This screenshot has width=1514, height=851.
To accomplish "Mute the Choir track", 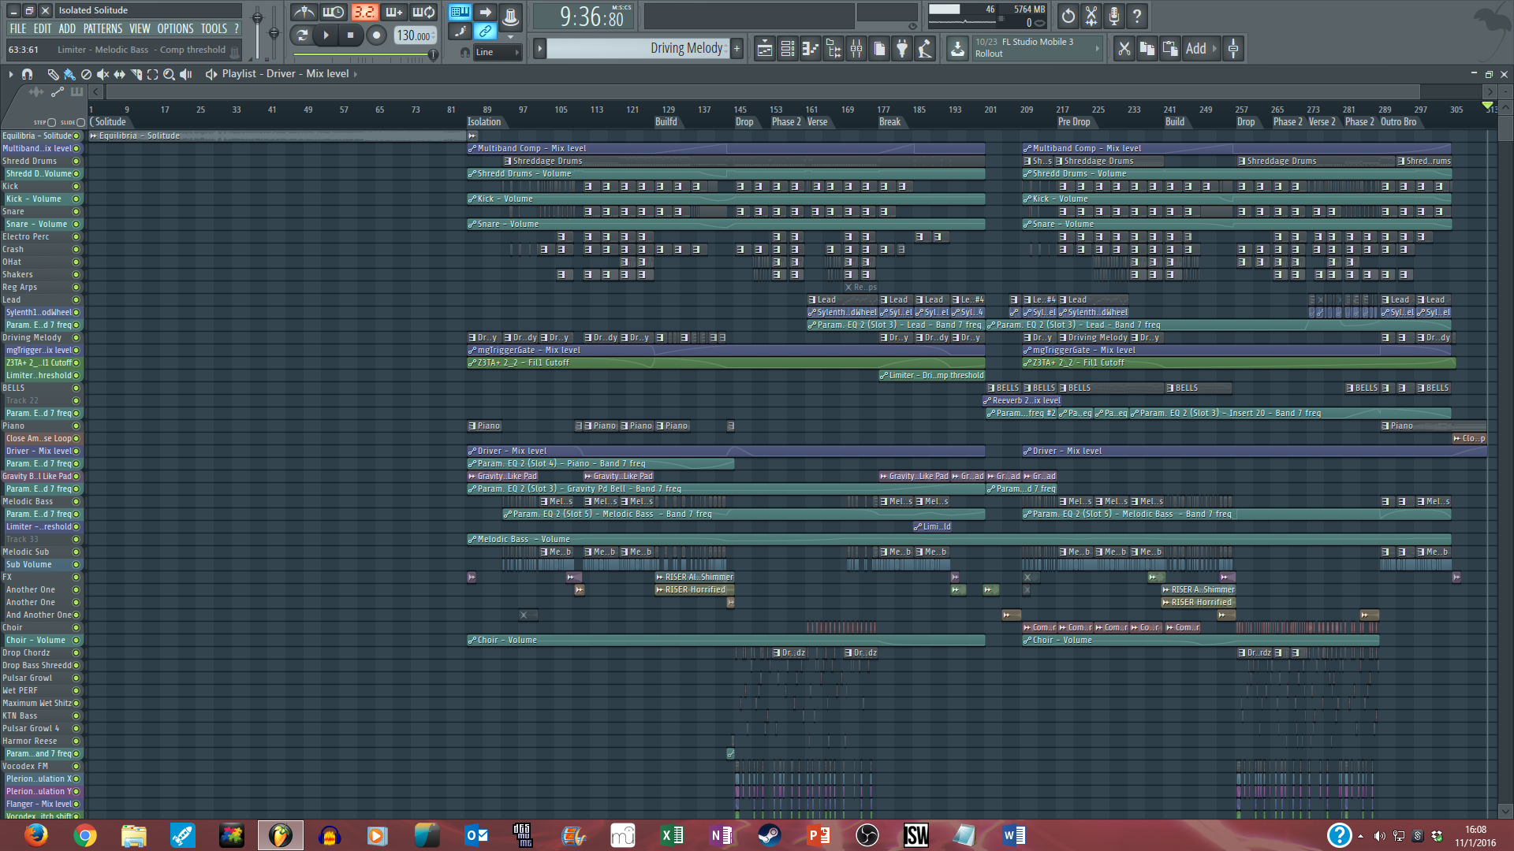I will [x=76, y=628].
